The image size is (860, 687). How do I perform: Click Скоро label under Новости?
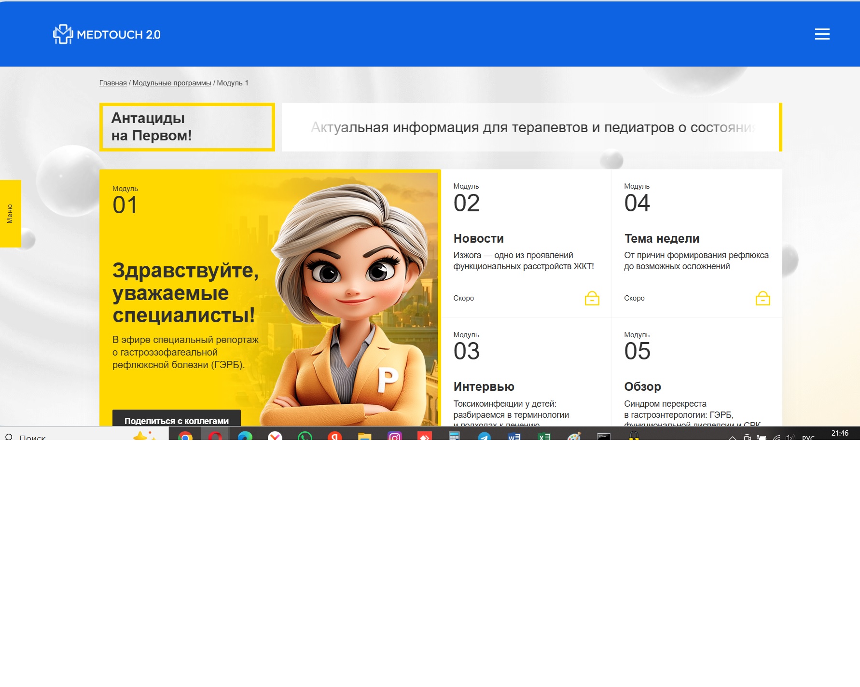(x=464, y=298)
